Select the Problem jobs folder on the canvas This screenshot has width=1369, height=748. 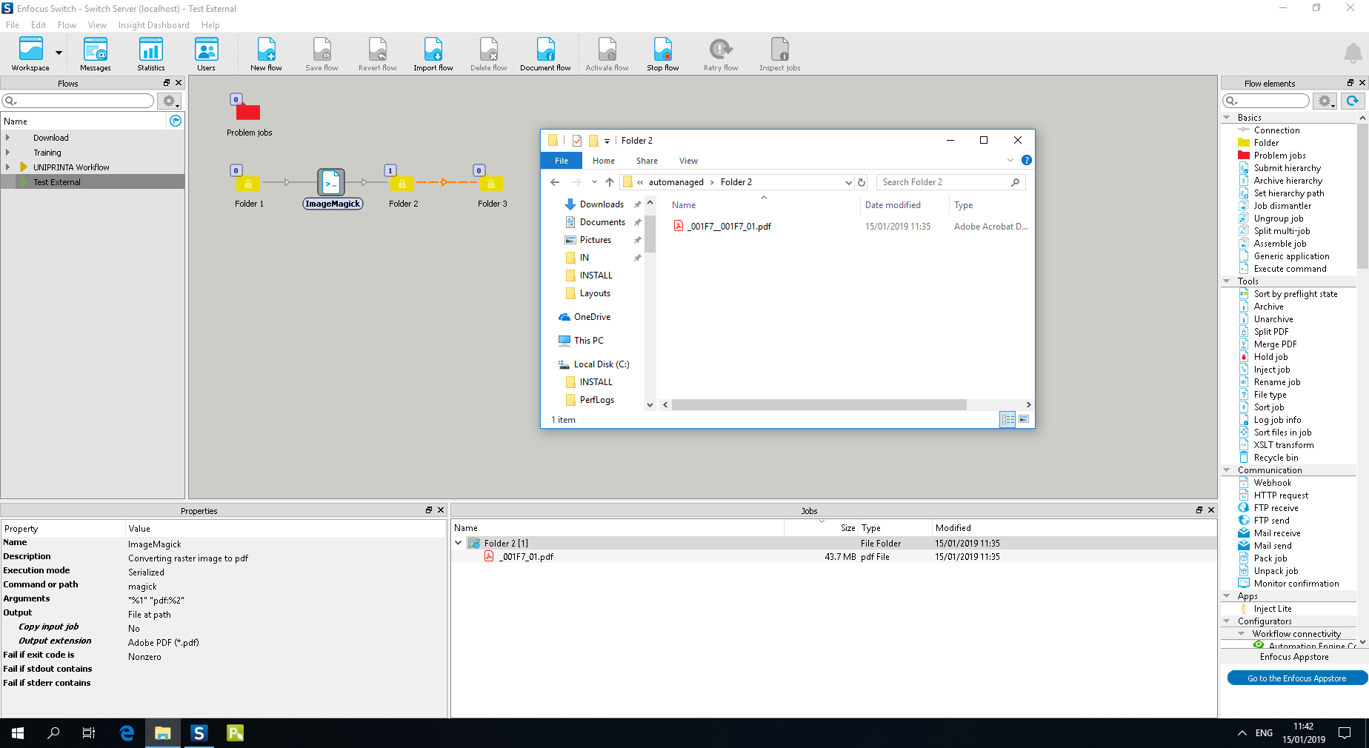248,111
